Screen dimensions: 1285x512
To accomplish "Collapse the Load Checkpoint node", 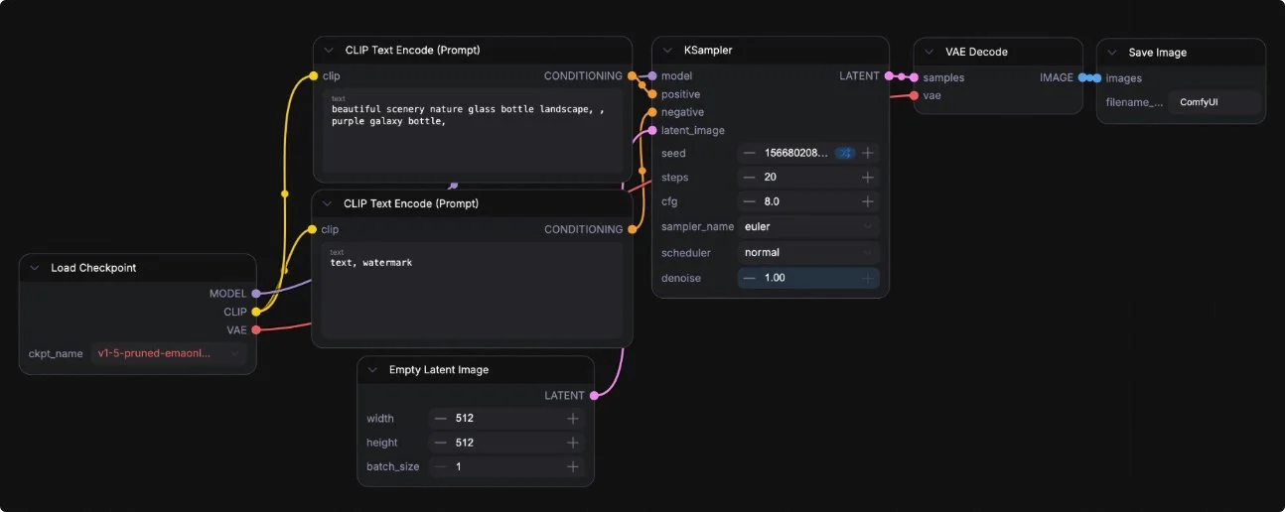I will (x=35, y=268).
